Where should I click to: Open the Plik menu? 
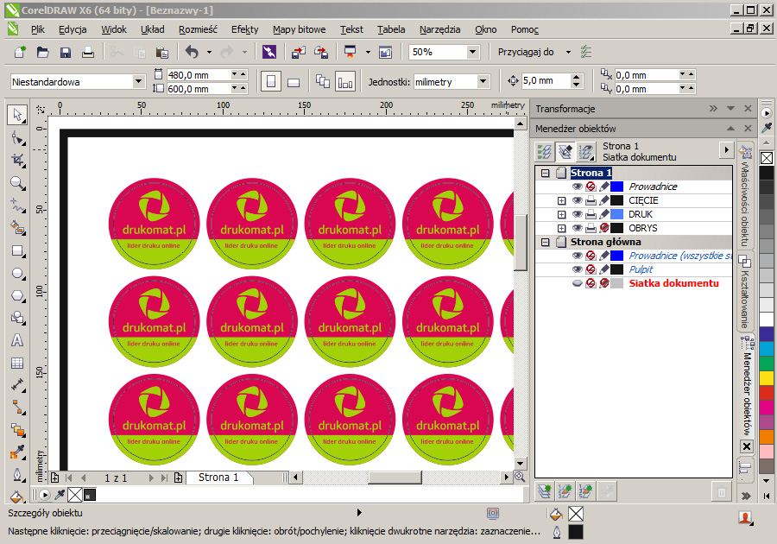point(38,29)
